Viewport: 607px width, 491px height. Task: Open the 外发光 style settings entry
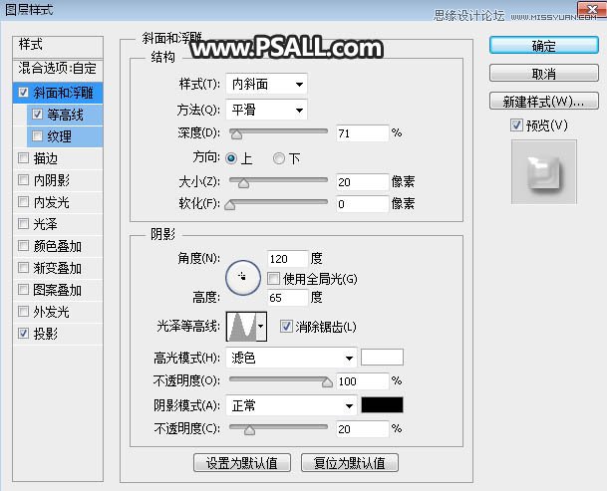tap(52, 312)
